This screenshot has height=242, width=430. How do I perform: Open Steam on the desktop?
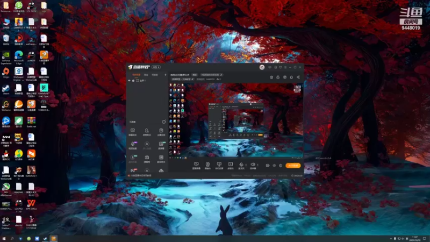6,90
